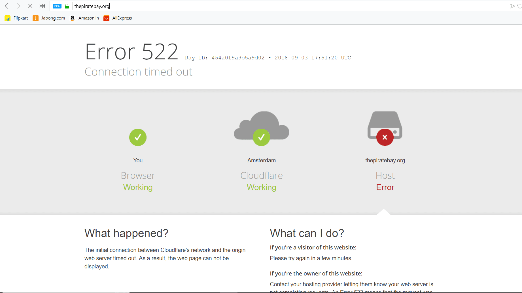Click "If you're the owner of this website:"

[x=316, y=273]
